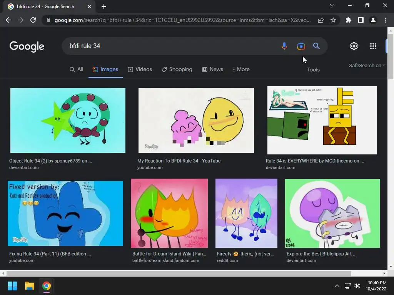The height and width of the screenshot is (295, 394).
Task: Click 'My Reaction To BFDI Rule 34 - YouTube' title
Action: tap(179, 161)
